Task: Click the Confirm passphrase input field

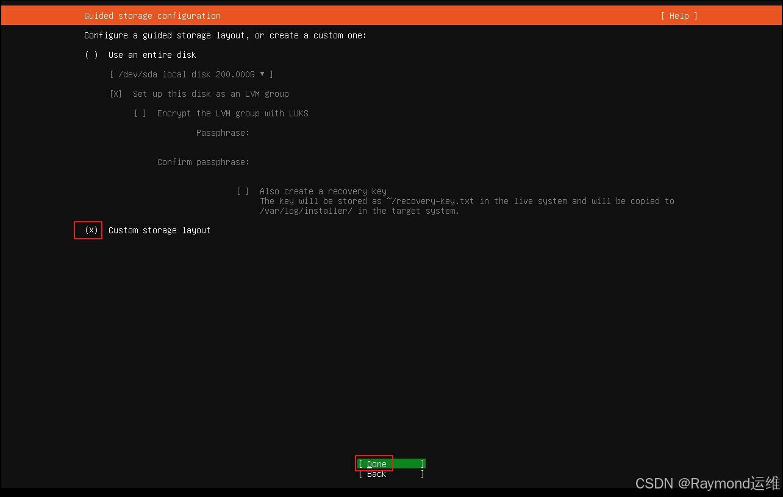Action: click(x=463, y=162)
